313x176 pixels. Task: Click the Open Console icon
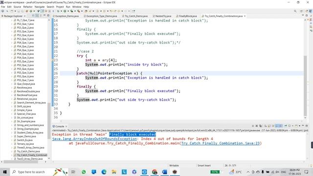(296, 126)
